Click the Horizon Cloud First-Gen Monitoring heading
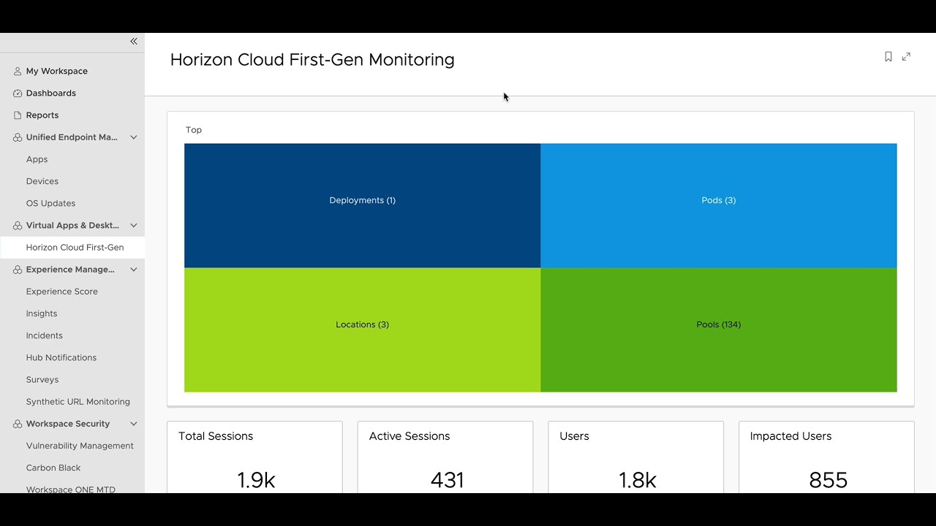The width and height of the screenshot is (936, 526). pos(312,59)
